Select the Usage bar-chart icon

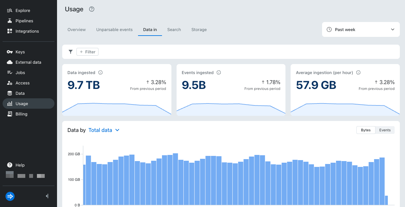(x=10, y=103)
